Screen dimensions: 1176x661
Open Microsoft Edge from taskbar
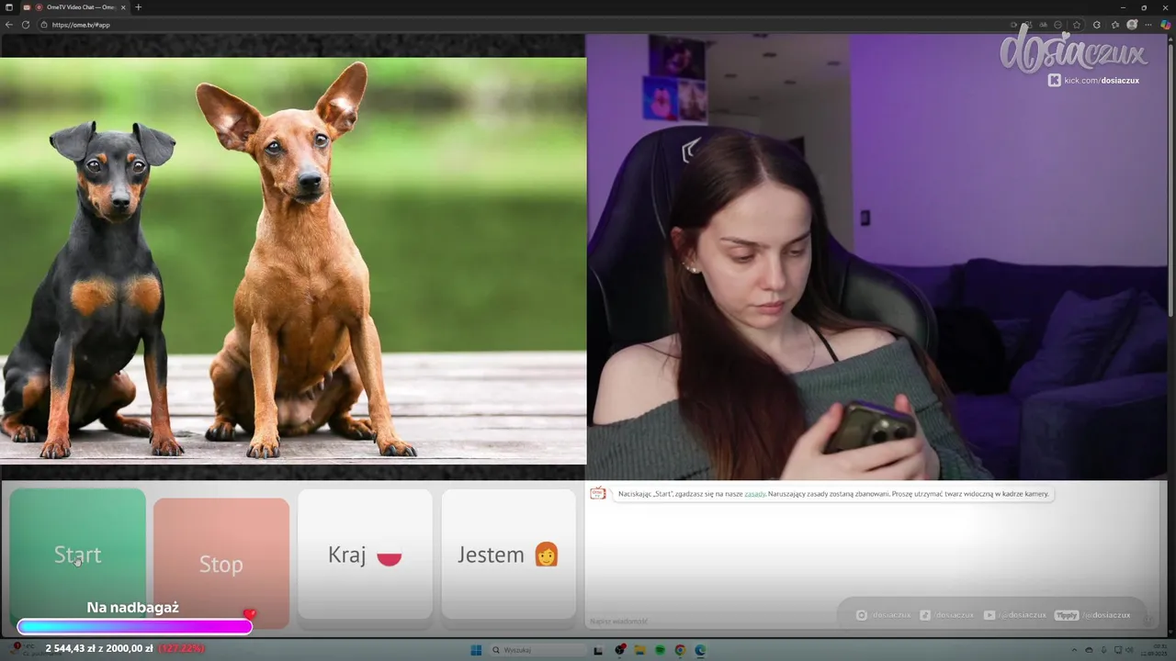(700, 650)
